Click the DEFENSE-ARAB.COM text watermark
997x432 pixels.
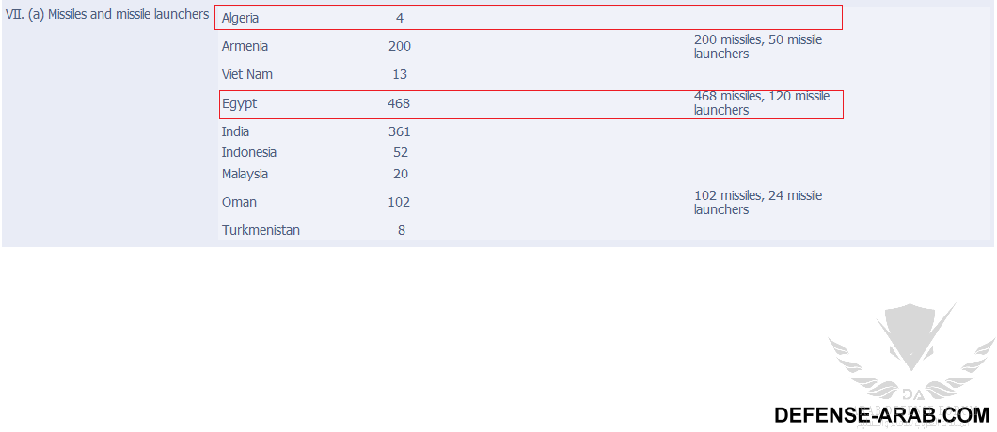882,415
